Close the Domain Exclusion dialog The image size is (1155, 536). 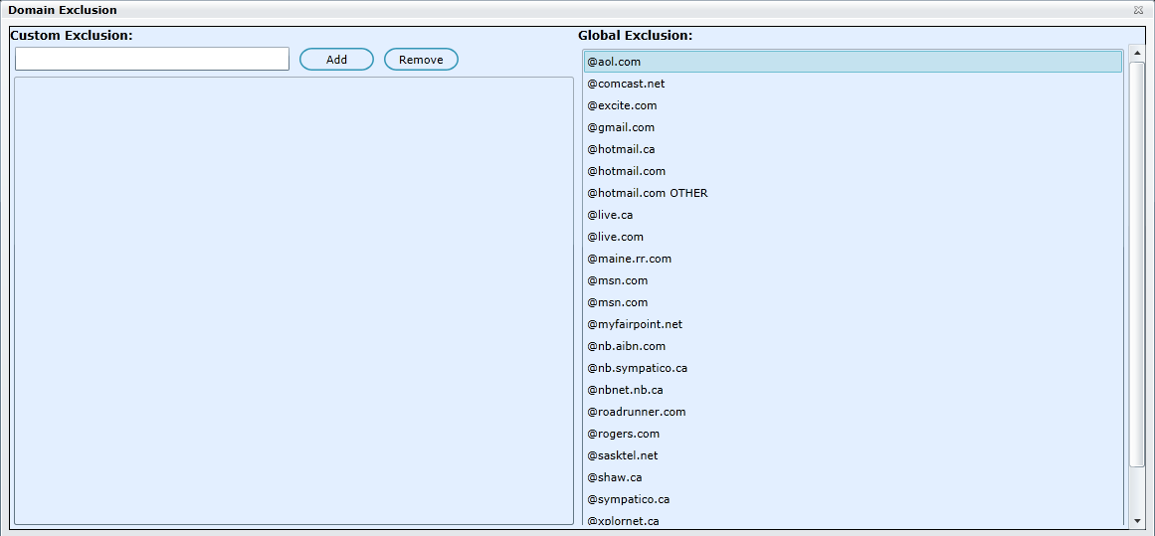tap(1137, 10)
